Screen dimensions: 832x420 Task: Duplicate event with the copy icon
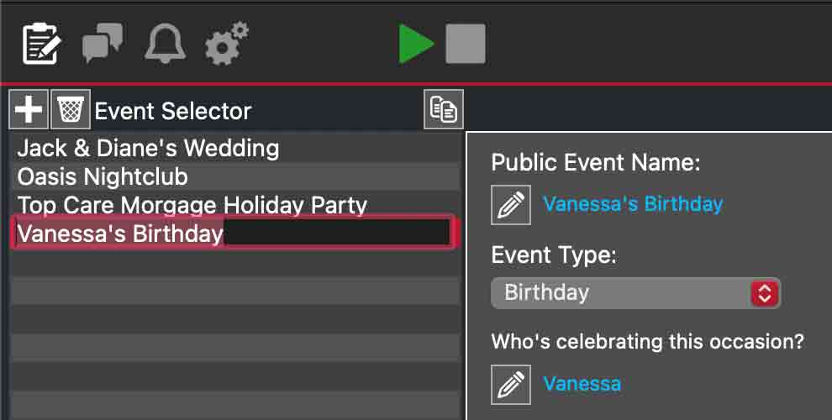(444, 110)
